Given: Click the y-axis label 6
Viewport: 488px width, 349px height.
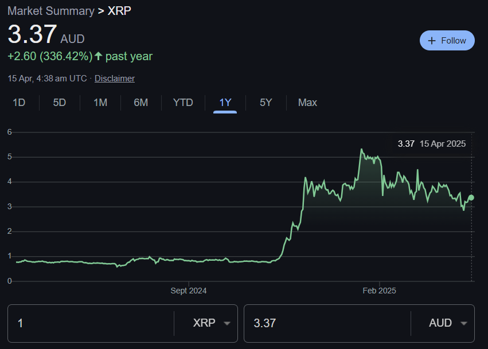Looking at the screenshot, I should pyautogui.click(x=10, y=132).
